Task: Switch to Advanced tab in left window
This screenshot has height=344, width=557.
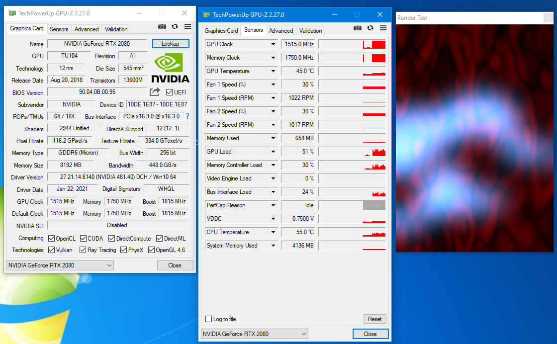Action: click(87, 29)
